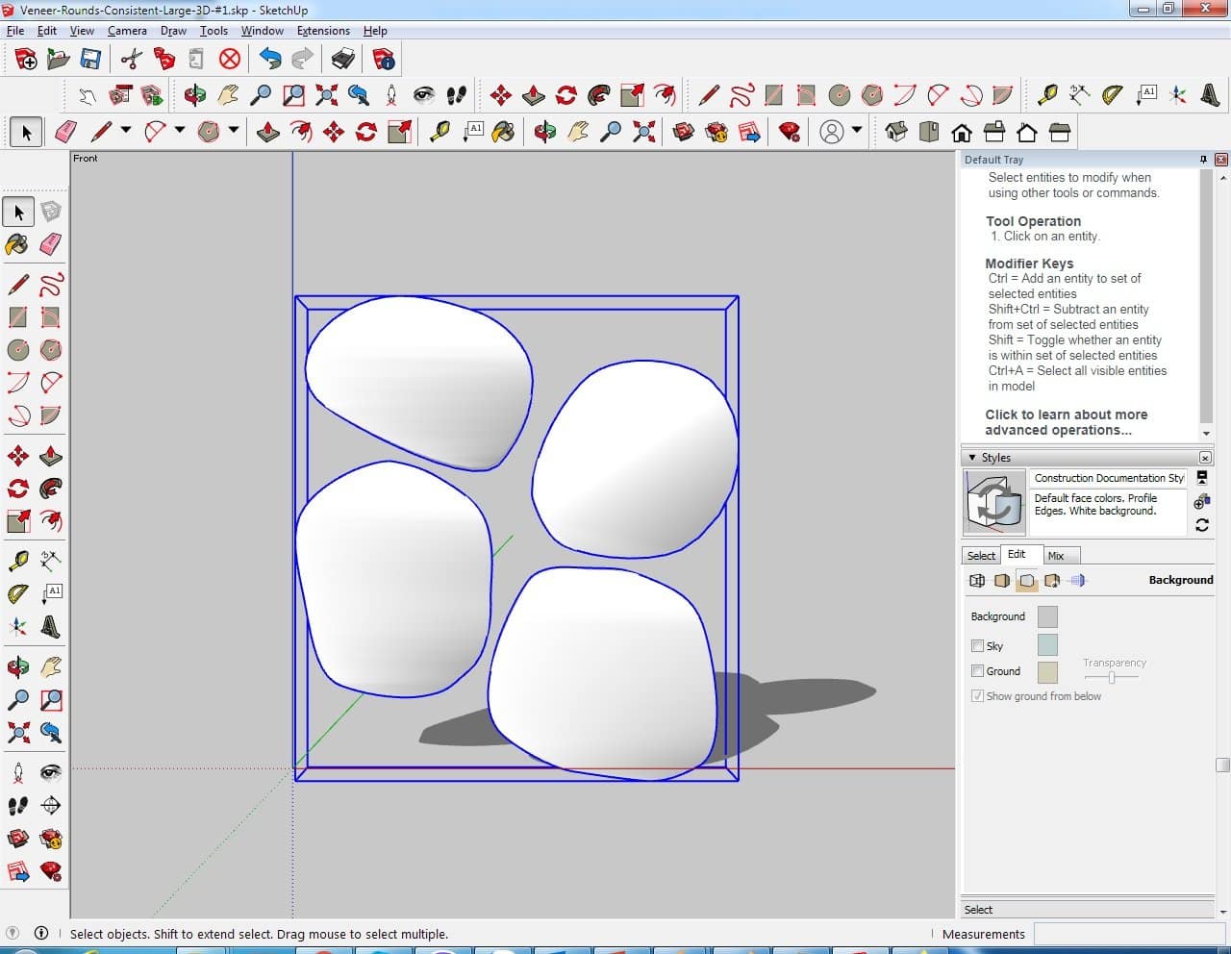Collapse the Styles panel triangle
This screenshot has height=954, width=1231.
pyautogui.click(x=972, y=458)
